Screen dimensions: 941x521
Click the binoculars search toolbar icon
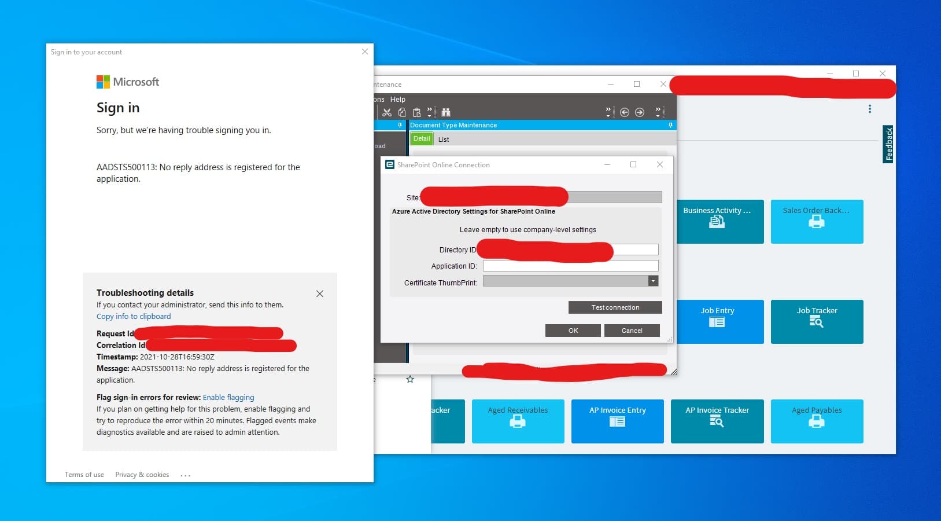pyautogui.click(x=446, y=112)
